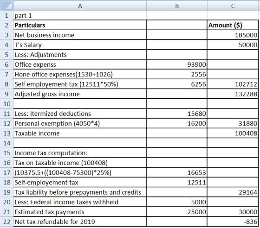260x228 pixels.
Task: Click the 'Adjusted gross income' cell
Action: point(80,94)
